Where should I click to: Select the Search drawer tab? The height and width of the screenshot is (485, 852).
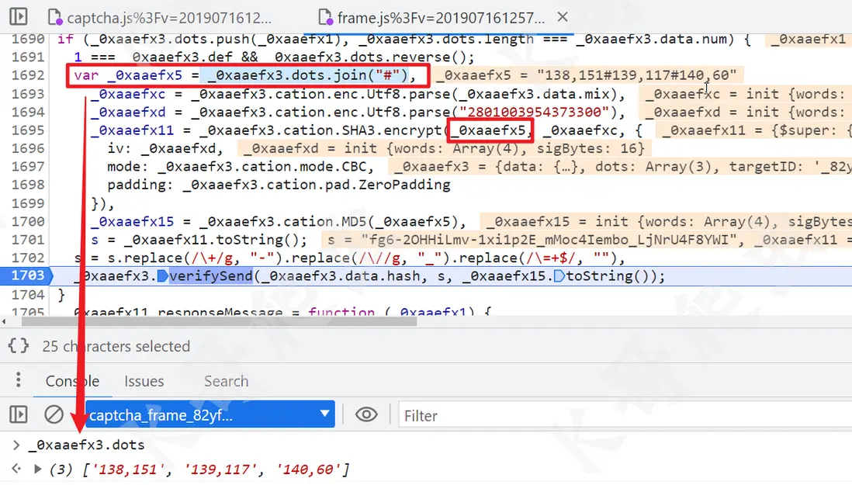(x=226, y=381)
